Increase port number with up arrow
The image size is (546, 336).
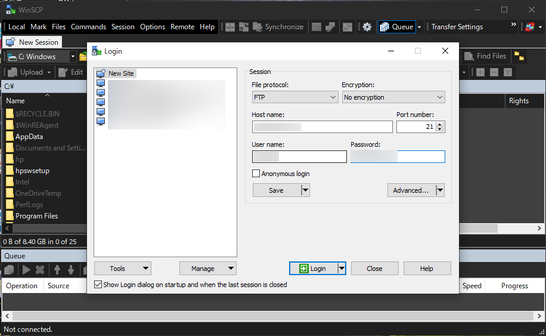(x=440, y=124)
